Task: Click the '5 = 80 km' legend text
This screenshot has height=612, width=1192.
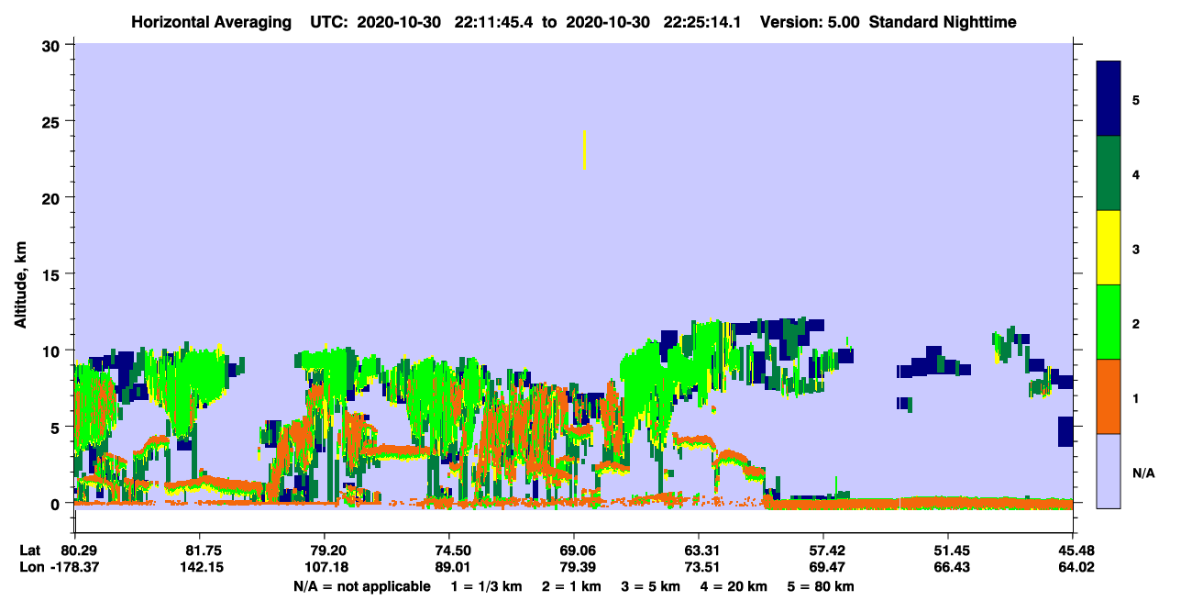Action: click(822, 586)
